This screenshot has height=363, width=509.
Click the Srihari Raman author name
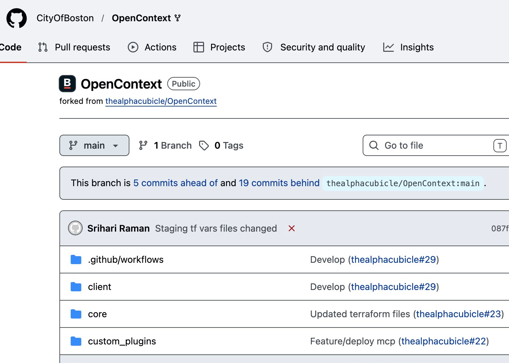coord(118,228)
